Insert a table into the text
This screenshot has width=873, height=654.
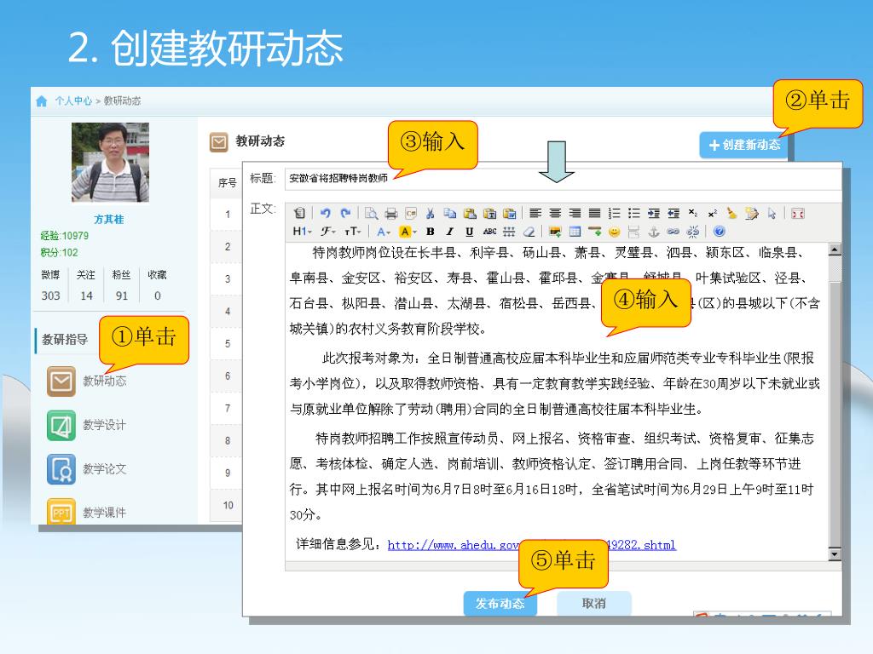(575, 232)
